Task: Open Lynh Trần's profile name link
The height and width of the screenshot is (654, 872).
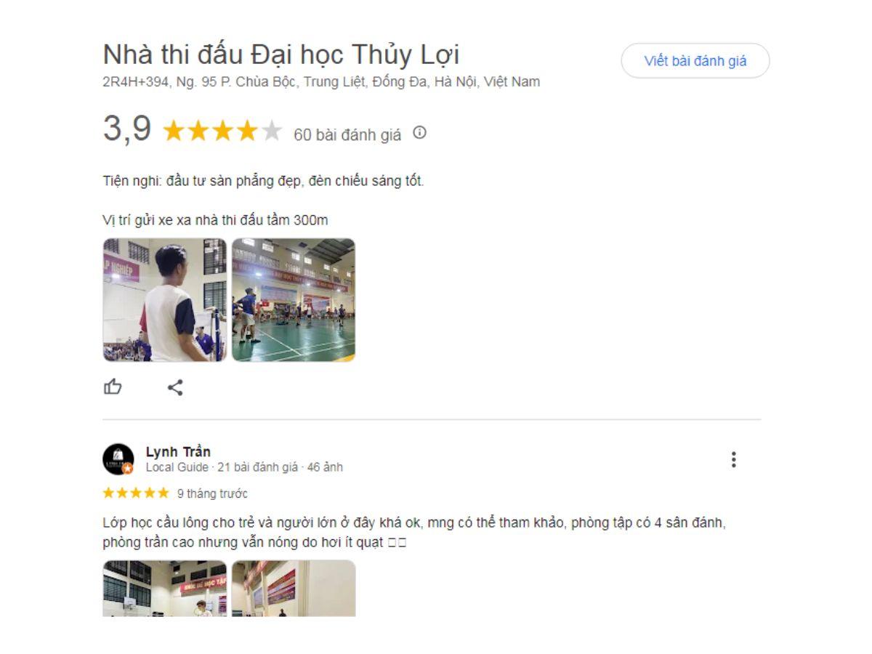Action: (178, 452)
